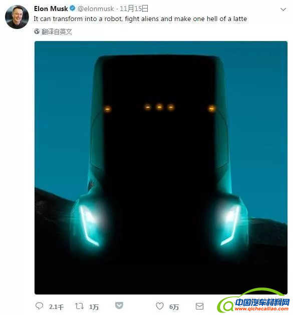The image size is (293, 315).
Task: Click the reply speech bubble icon
Action: 39,306
